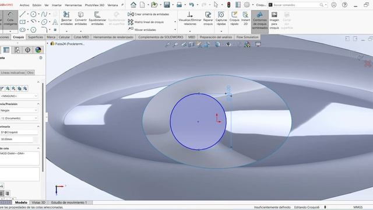373x210 pixels.
Task: Open the Archivo menu
Action: 24,5
